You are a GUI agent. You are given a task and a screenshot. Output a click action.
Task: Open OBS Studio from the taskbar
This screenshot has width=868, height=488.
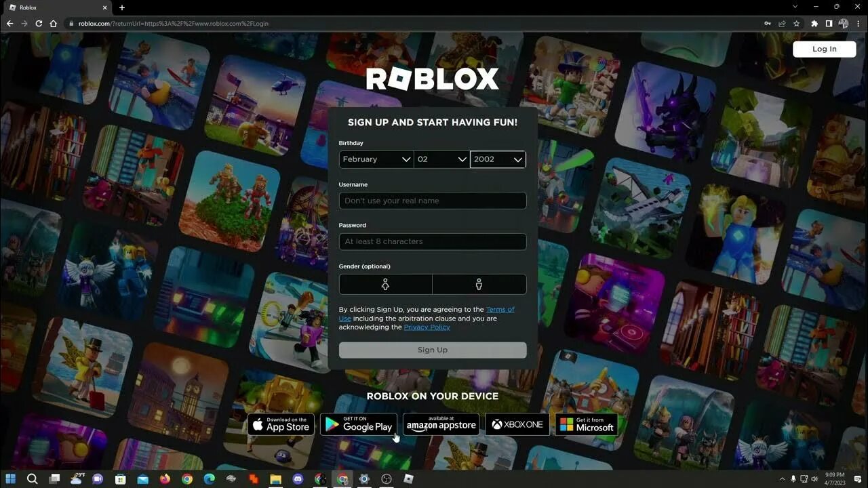pyautogui.click(x=387, y=479)
